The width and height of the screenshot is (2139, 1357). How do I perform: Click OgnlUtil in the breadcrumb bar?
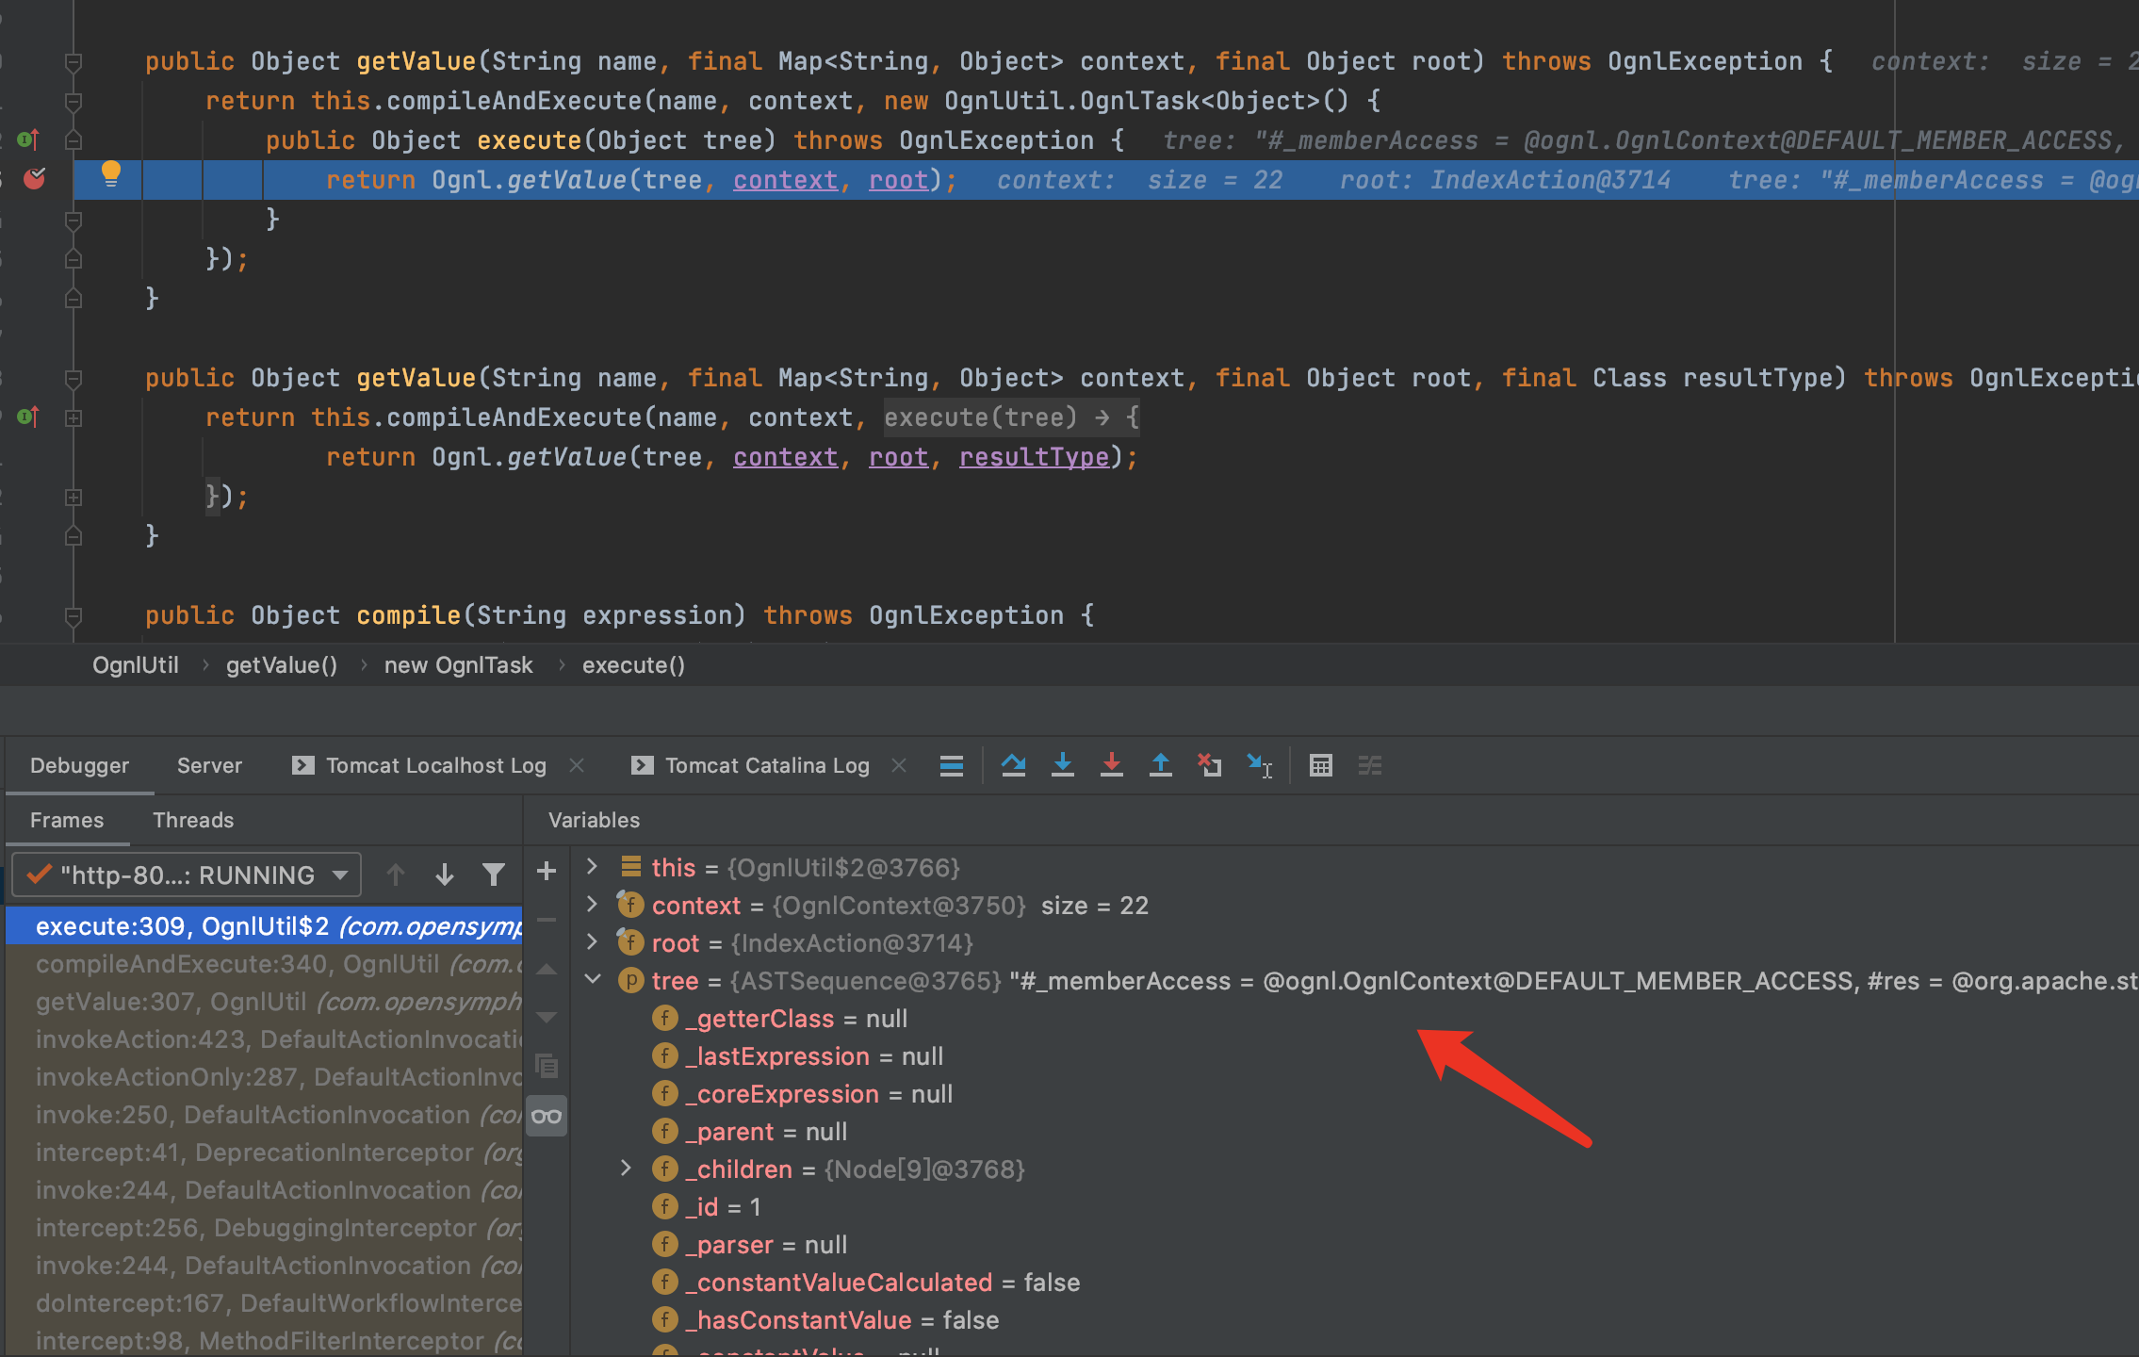135,665
